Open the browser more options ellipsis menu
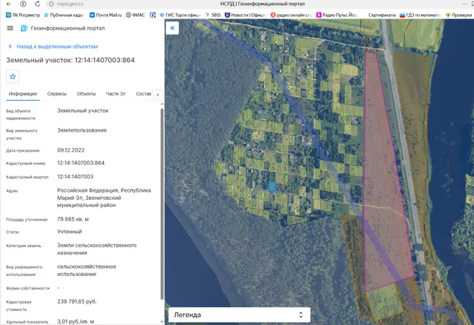Image resolution: width=474 pixels, height=325 pixels. click(464, 4)
